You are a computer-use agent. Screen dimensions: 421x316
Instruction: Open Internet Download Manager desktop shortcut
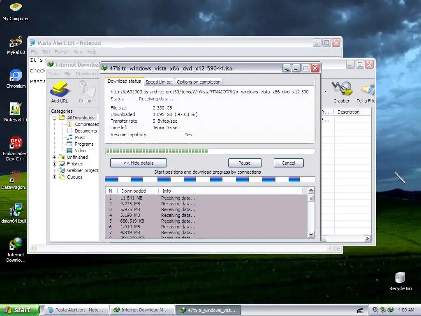pyautogui.click(x=16, y=250)
